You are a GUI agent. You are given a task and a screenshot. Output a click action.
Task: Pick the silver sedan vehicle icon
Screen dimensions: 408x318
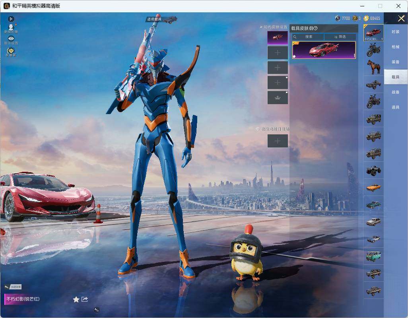373,222
